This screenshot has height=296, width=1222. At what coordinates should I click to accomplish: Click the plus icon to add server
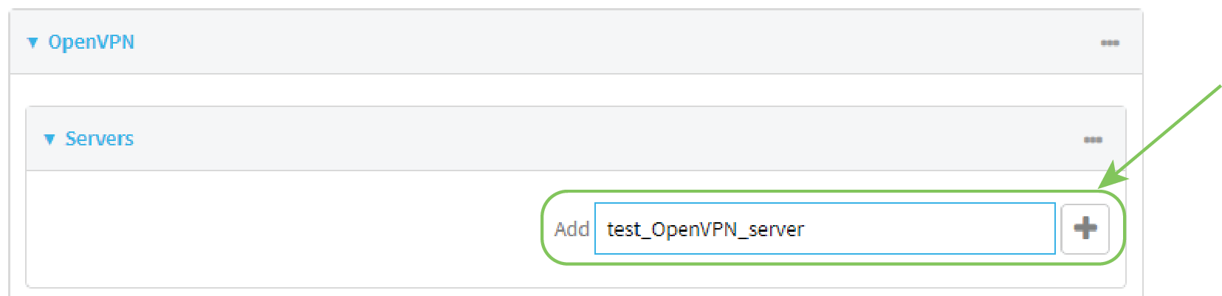click(1085, 229)
